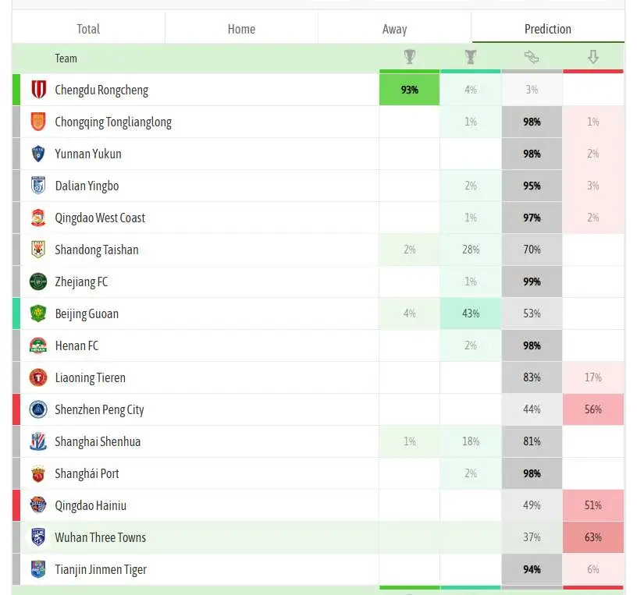The image size is (644, 595).
Task: Click the Chengdu Rongcheng club crest
Action: click(38, 90)
